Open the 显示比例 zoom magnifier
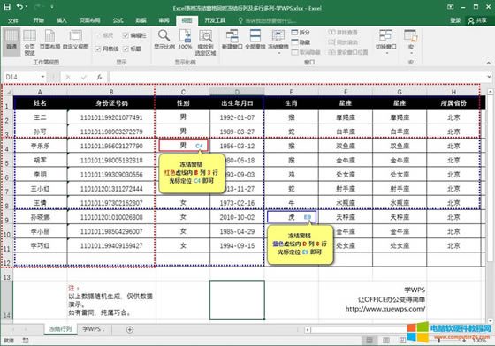The width and height of the screenshot is (495, 346). pos(164,35)
